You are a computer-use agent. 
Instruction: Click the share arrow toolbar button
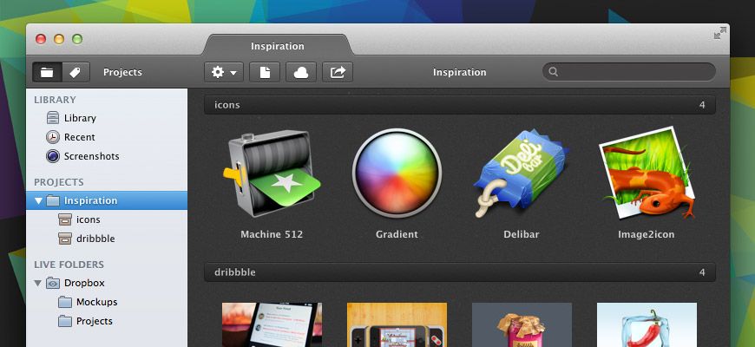tap(338, 72)
